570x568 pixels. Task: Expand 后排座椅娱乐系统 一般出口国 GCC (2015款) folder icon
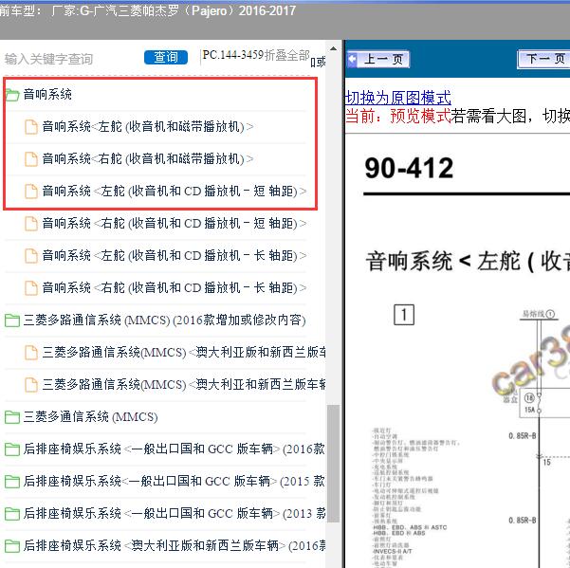point(12,482)
